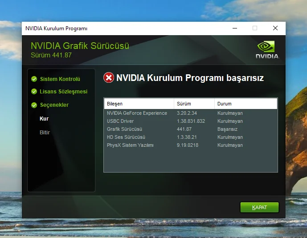Select the Lisans Sözleşmesi step
The height and width of the screenshot is (238, 307).
pyautogui.click(x=63, y=92)
